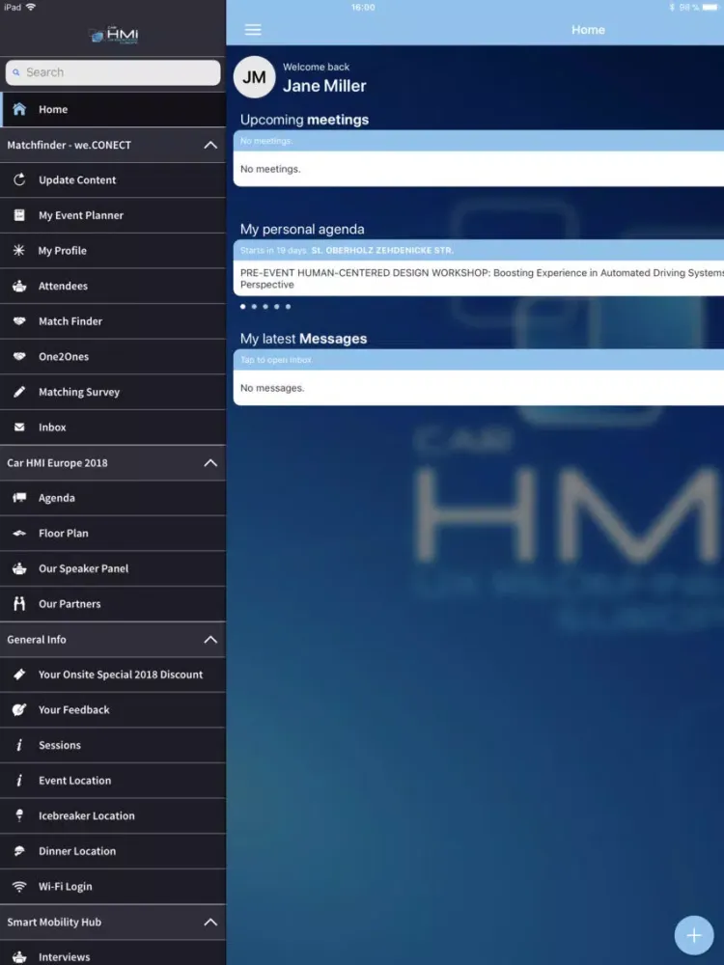Tap the Our Partners binoculars icon
The height and width of the screenshot is (965, 724).
[19, 603]
